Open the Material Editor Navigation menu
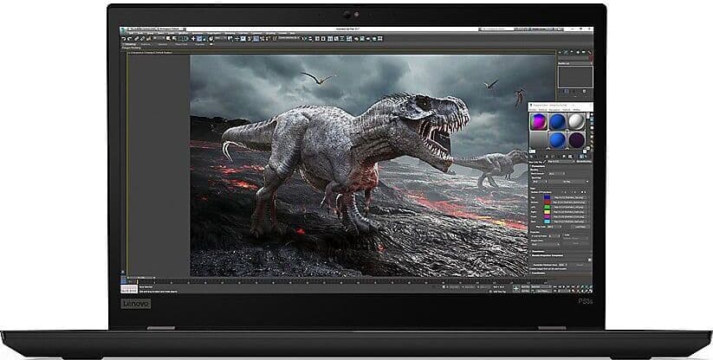 point(554,109)
